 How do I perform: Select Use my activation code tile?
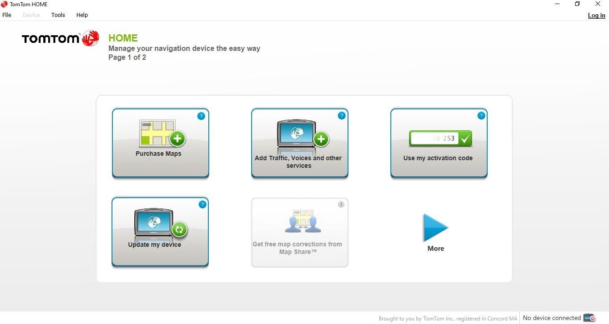tap(439, 143)
